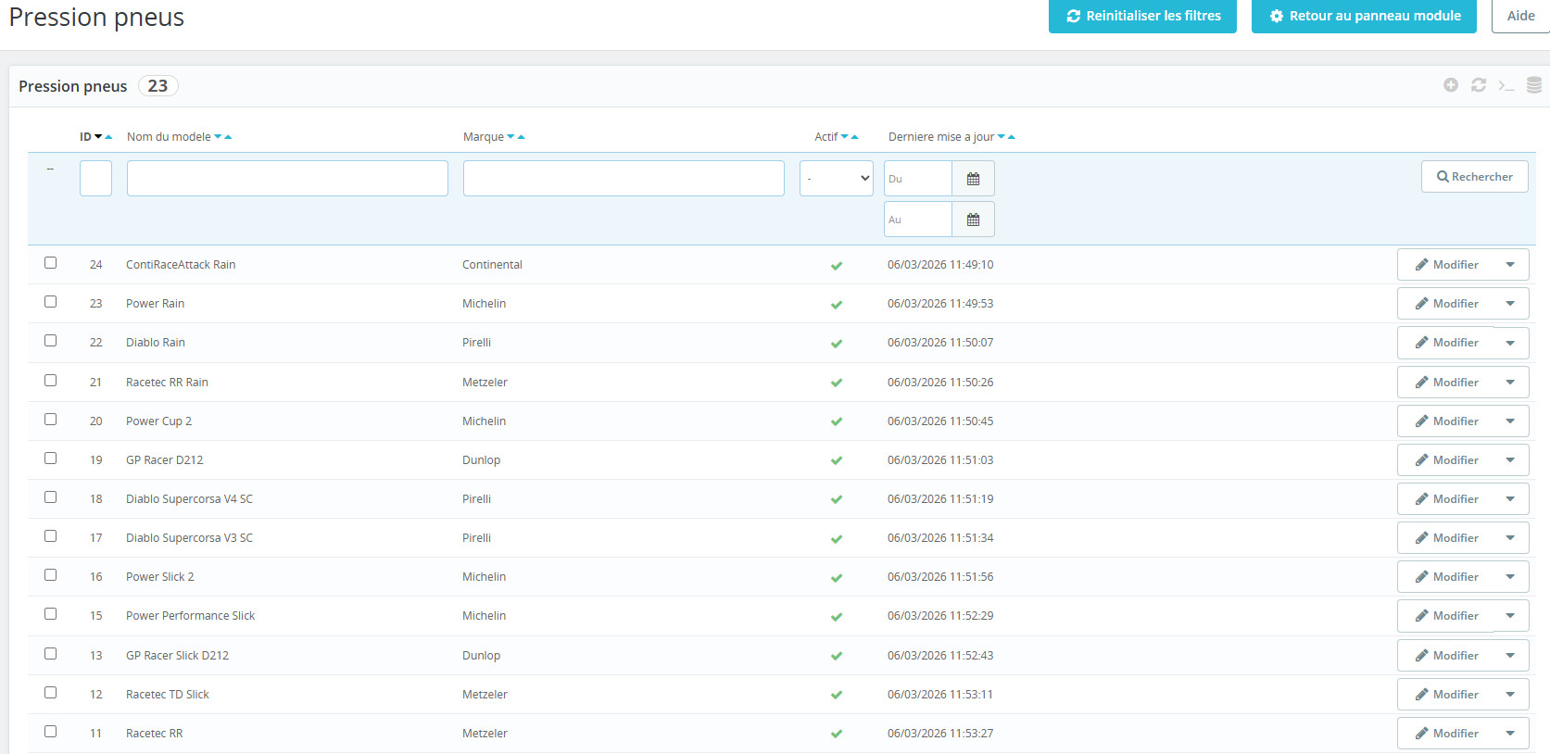Check the Racetec TD Slick row checkbox
The image size is (1550, 754).
pyautogui.click(x=51, y=693)
